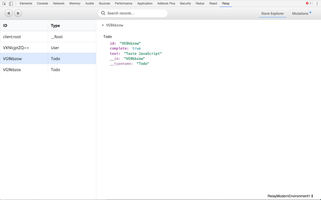Select the client:root record row
321x200 pixels.
pos(24,36)
